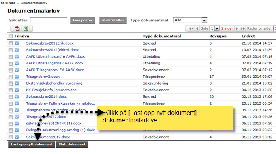Select checkbox for AAFK Utbetalingsordre AAFK.docx
This screenshot has height=154, width=276.
(11, 57)
